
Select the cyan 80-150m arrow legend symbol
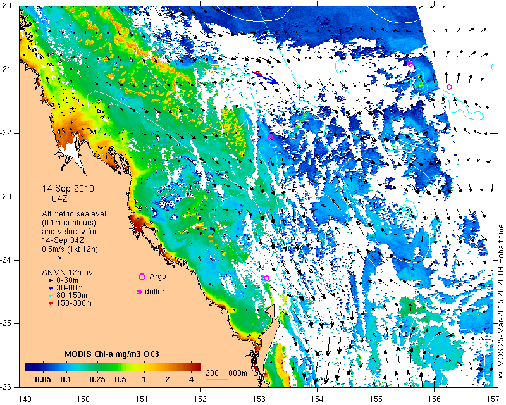51,296
